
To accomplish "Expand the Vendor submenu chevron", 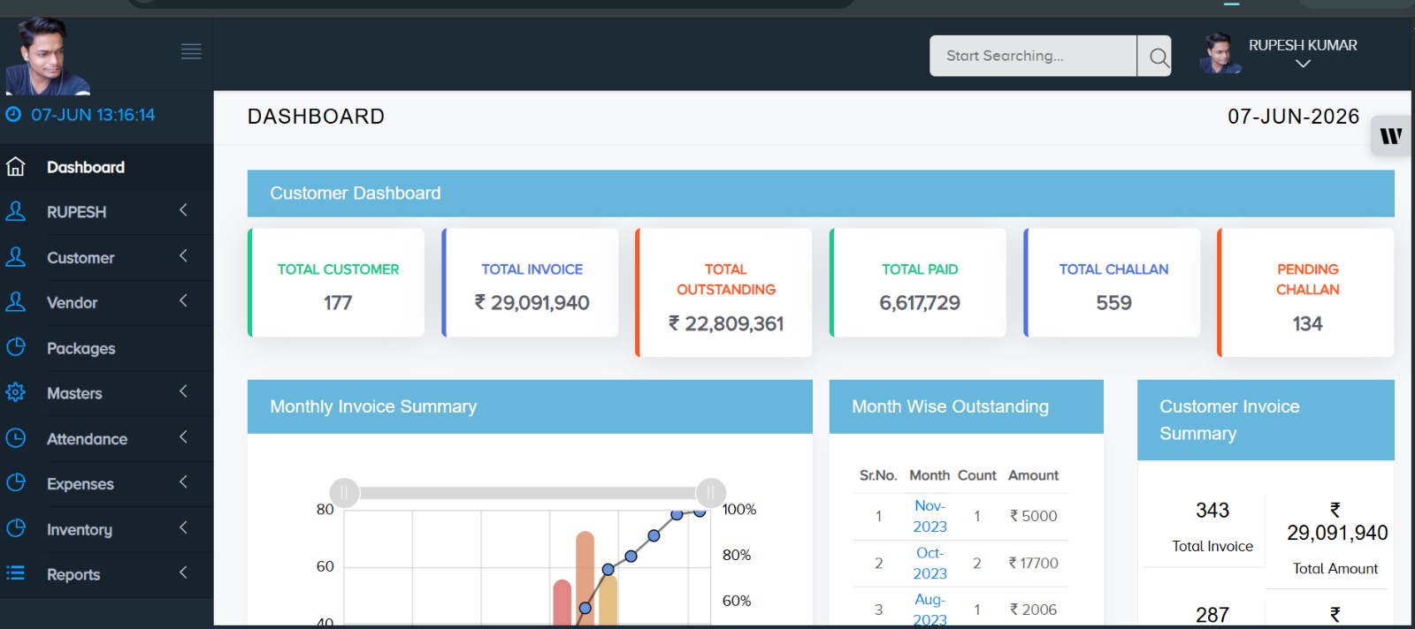I will pyautogui.click(x=183, y=301).
